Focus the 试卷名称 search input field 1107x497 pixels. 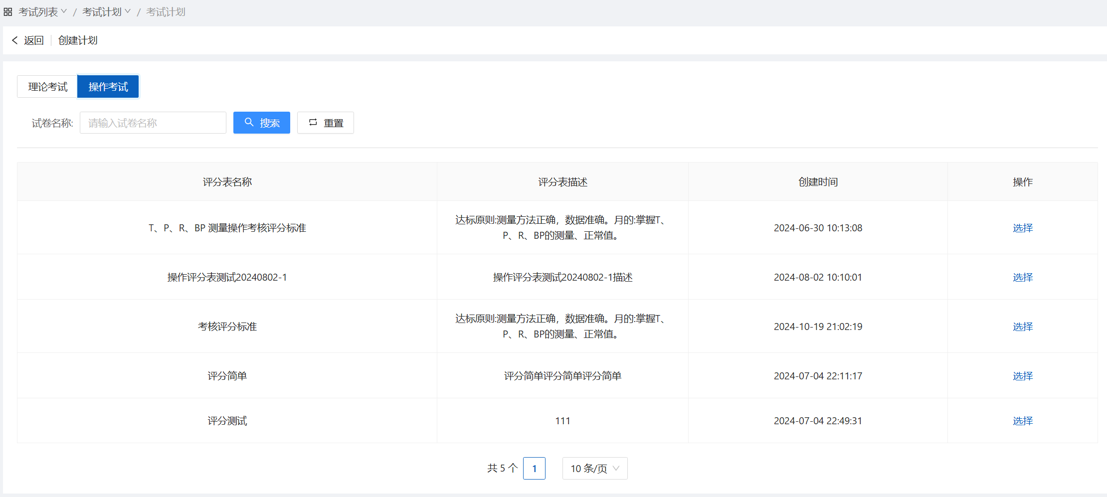153,123
